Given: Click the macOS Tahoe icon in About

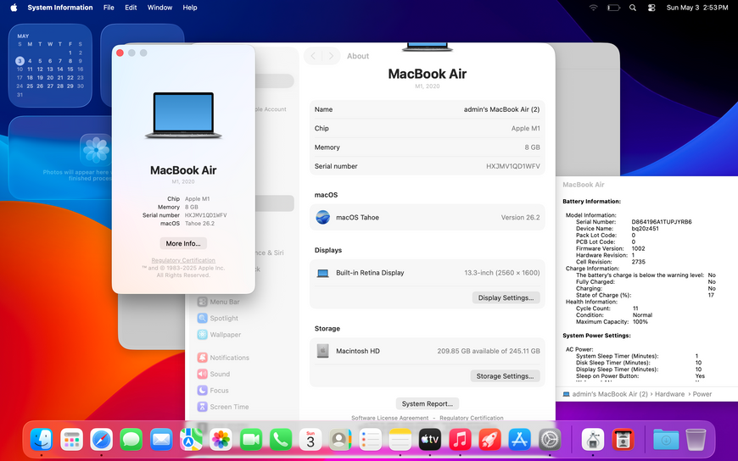Looking at the screenshot, I should point(323,217).
